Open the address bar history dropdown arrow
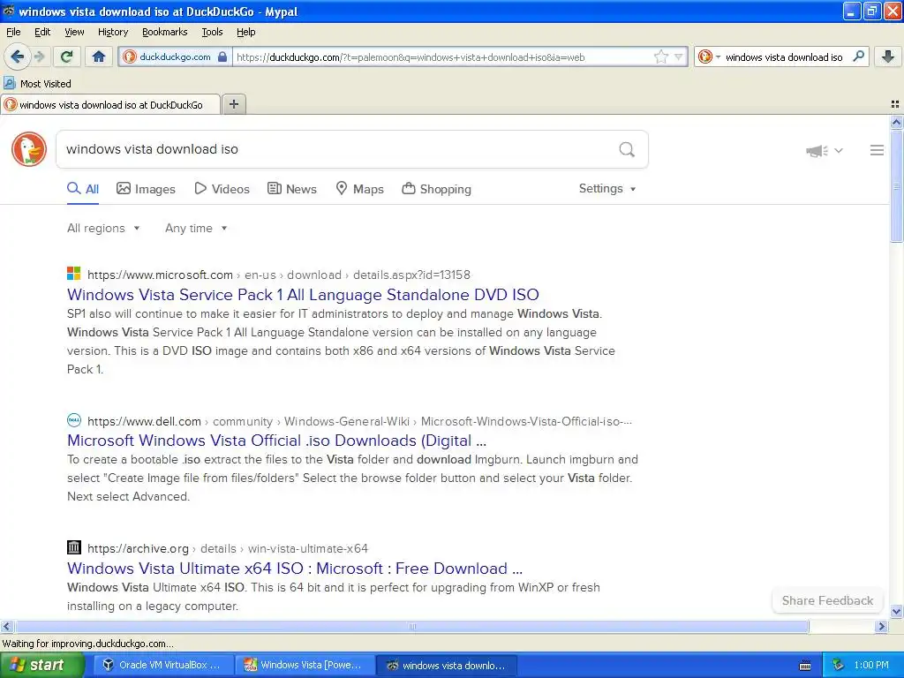Screen dimensions: 904x678 pyautogui.click(x=679, y=56)
